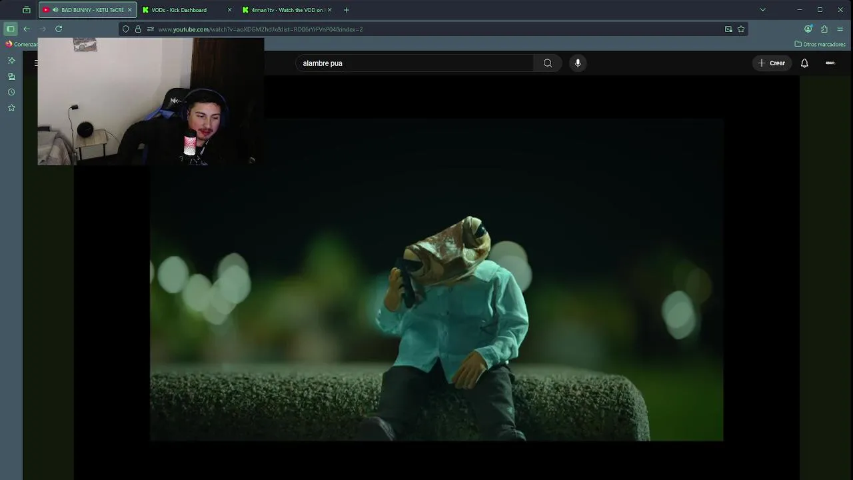This screenshot has height=480, width=853.
Task: Open site permissions icon in address bar
Action: pos(150,29)
